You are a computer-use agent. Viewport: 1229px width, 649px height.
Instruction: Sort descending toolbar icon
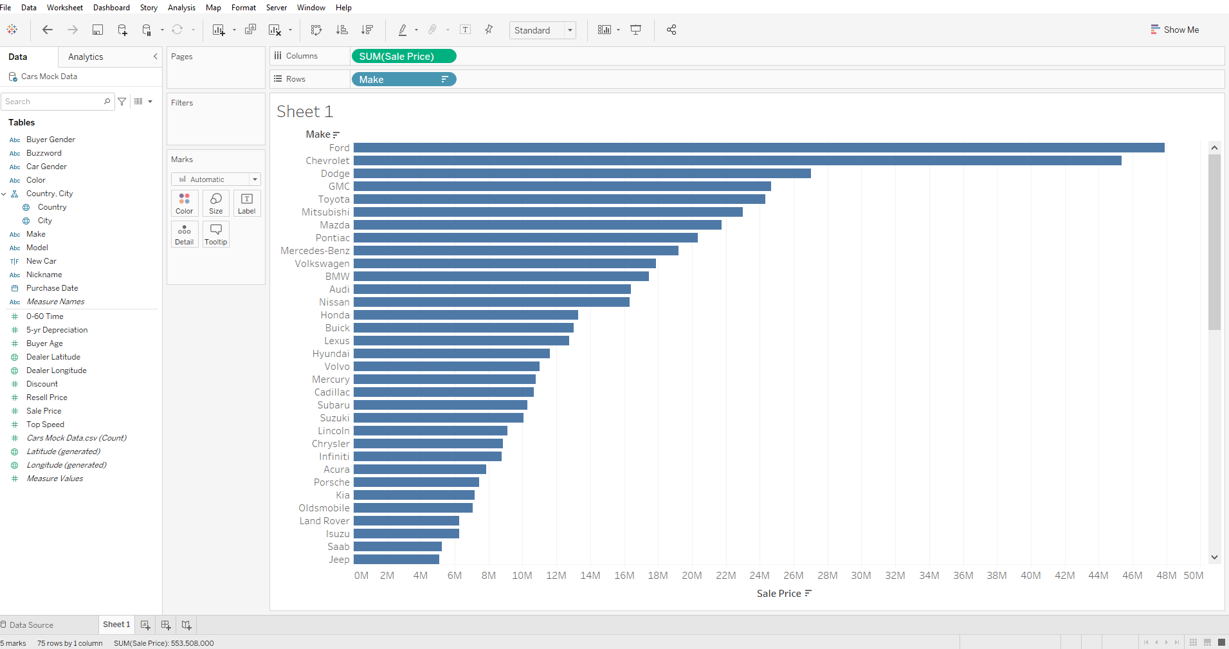point(367,30)
